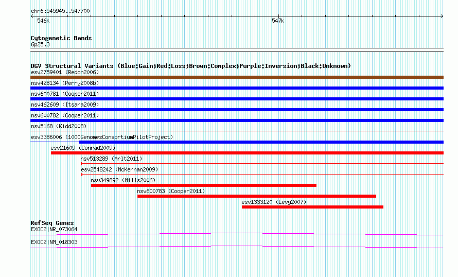This screenshot has height=277, width=458.
Task: Select variant label nsv349892 (Mills2006)
Action: point(123,180)
